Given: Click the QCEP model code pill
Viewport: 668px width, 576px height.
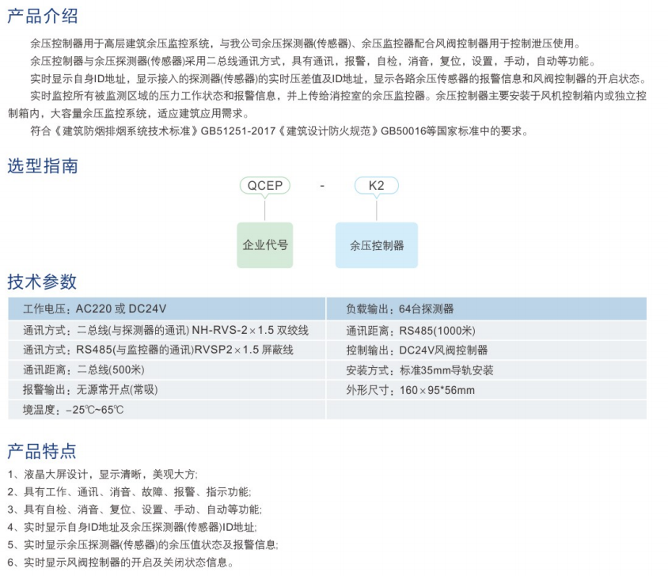Looking at the screenshot, I should click(x=264, y=185).
